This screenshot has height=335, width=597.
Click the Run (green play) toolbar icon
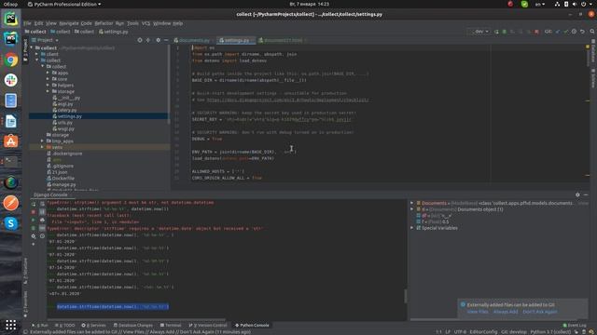496,32
